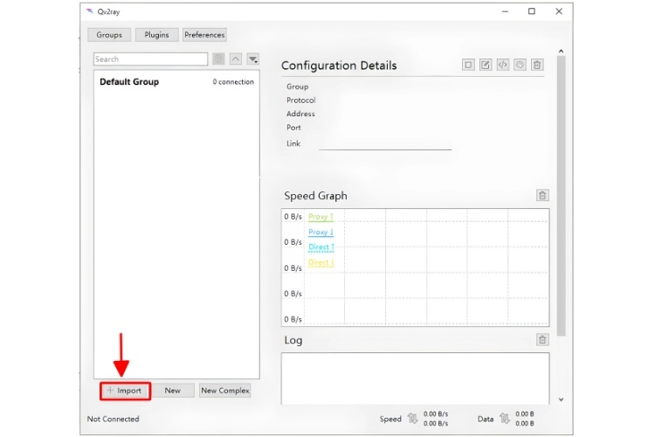Image resolution: width=655 pixels, height=437 pixels.
Task: Focus the Search input field
Action: click(150, 59)
